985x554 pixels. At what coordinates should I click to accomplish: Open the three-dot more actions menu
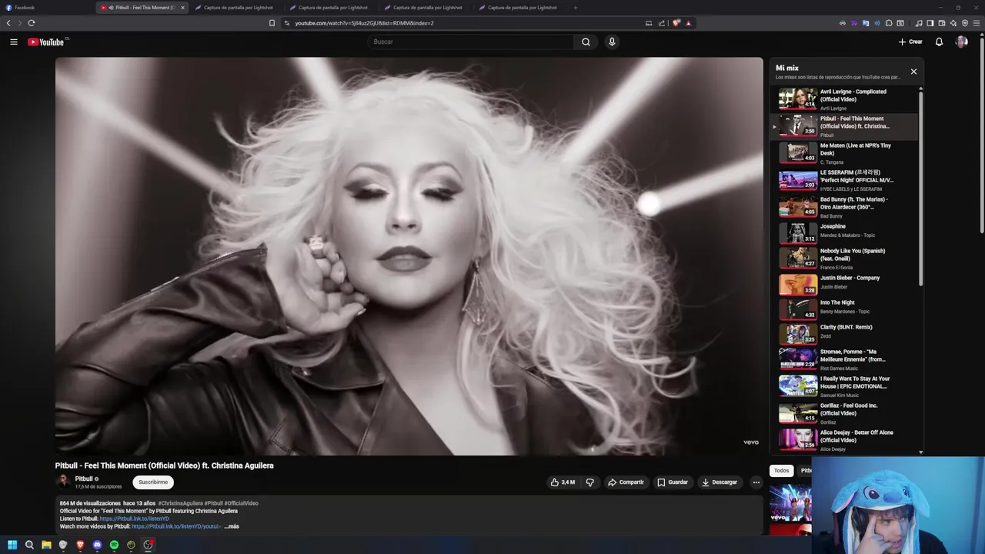click(x=756, y=482)
